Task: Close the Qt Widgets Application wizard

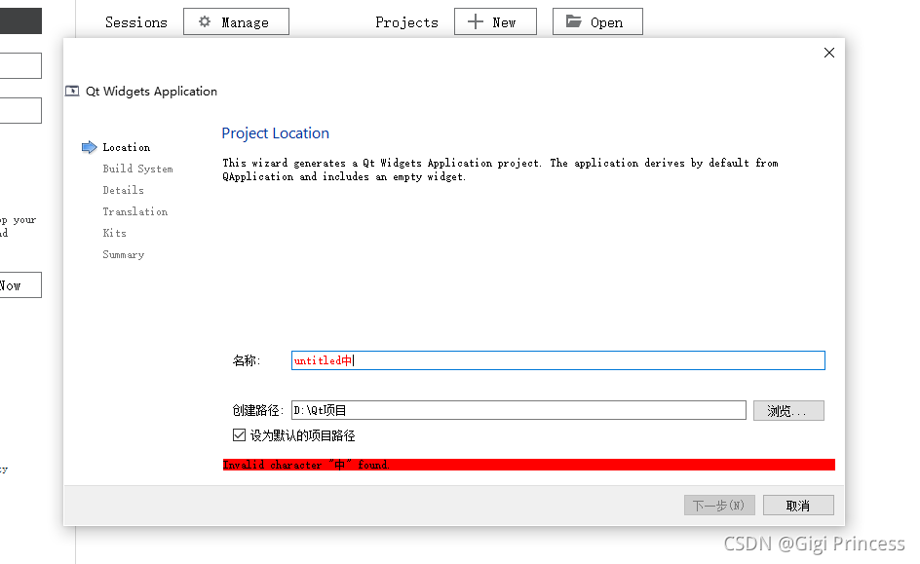Action: 829,53
